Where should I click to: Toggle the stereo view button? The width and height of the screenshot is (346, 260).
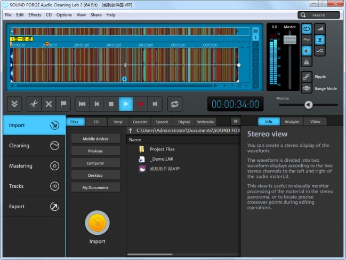click(307, 29)
